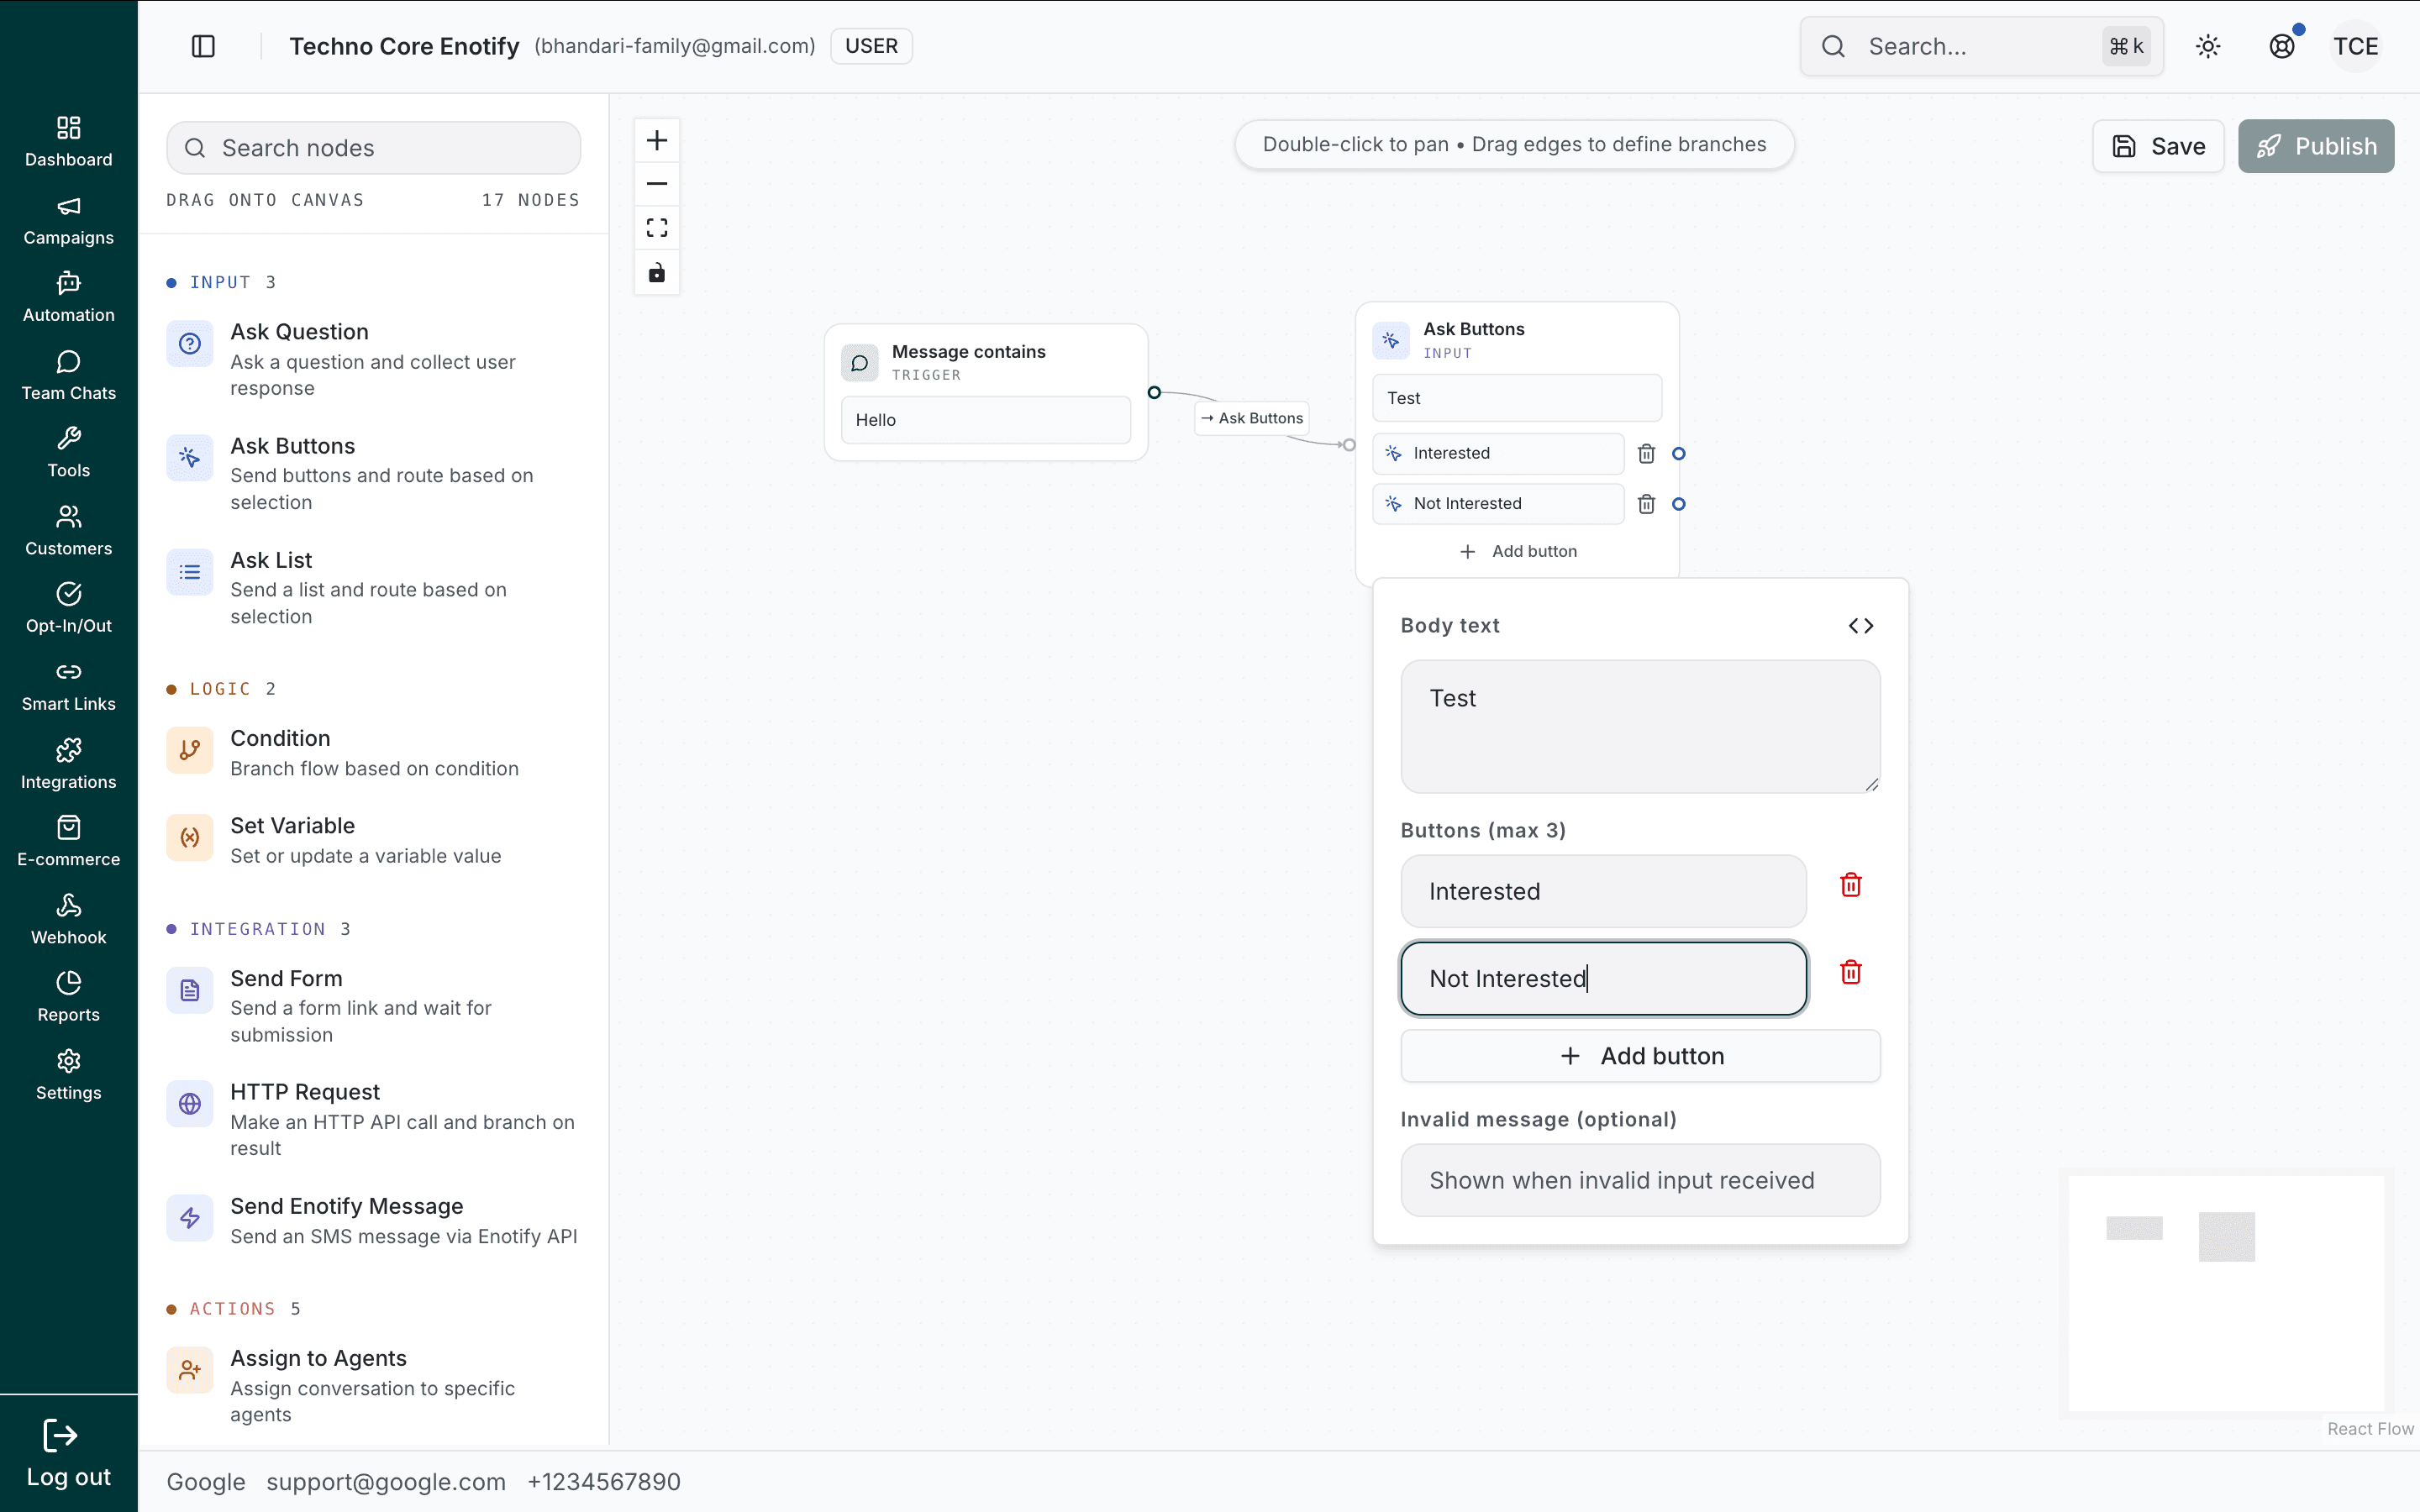Image resolution: width=2420 pixels, height=1512 pixels.
Task: Focus the top Search field
Action: pos(1981,46)
